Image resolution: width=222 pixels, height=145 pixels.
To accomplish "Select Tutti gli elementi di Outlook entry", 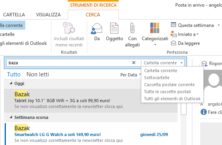I will point(172,99).
